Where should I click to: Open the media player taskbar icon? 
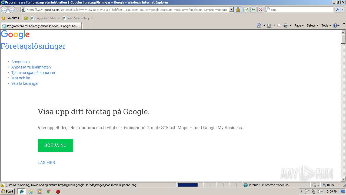click(x=40, y=191)
